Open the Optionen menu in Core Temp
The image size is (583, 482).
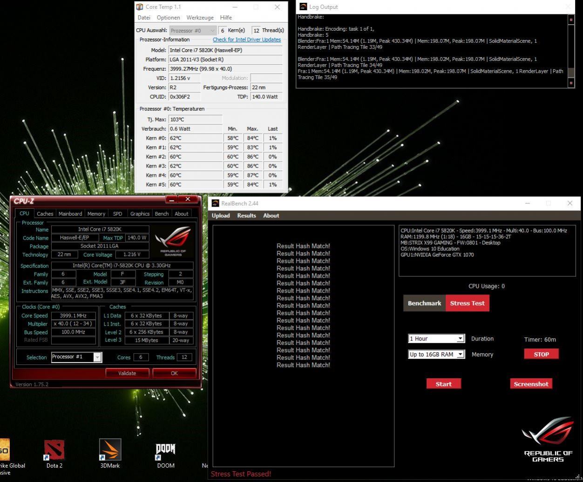click(168, 18)
